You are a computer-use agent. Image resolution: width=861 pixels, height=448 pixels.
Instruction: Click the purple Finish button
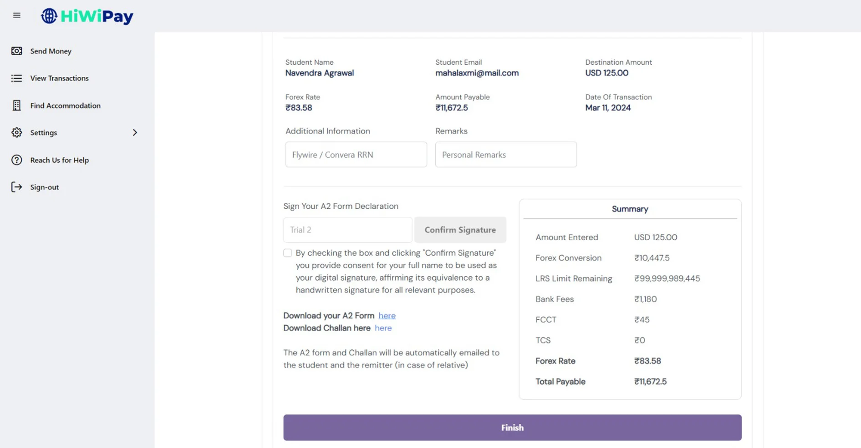(x=512, y=428)
